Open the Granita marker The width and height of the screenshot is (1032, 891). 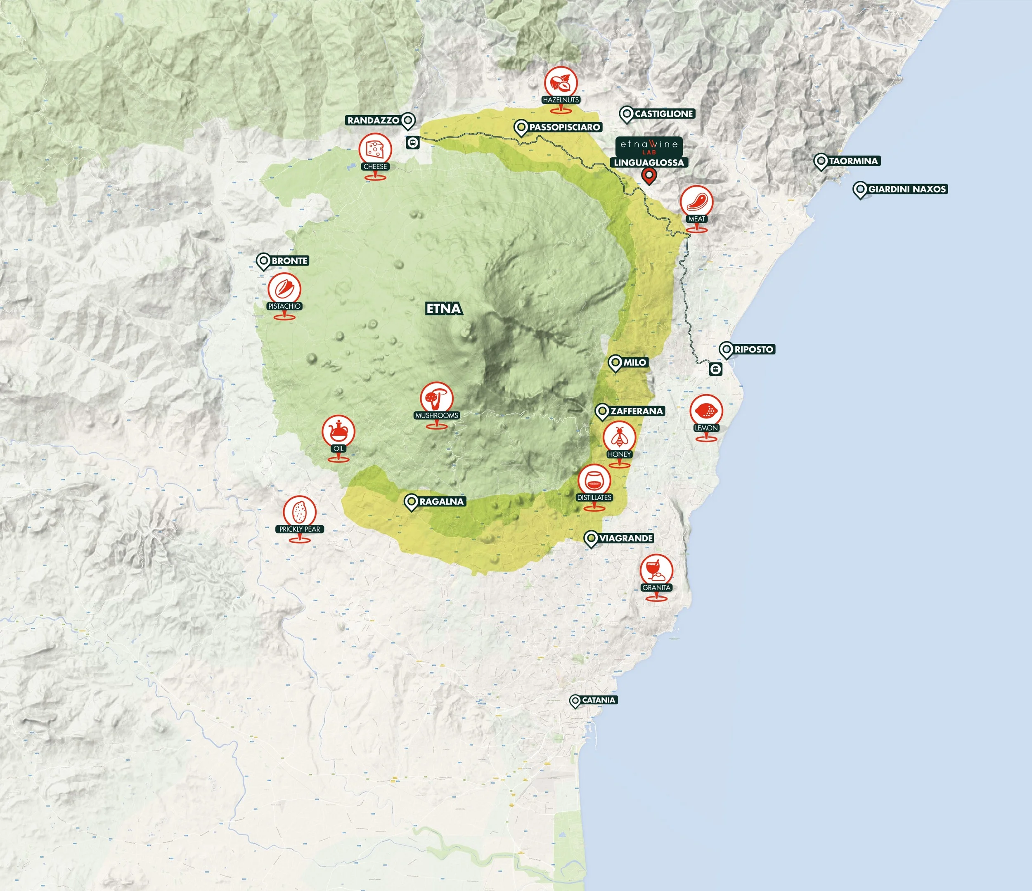[656, 571]
